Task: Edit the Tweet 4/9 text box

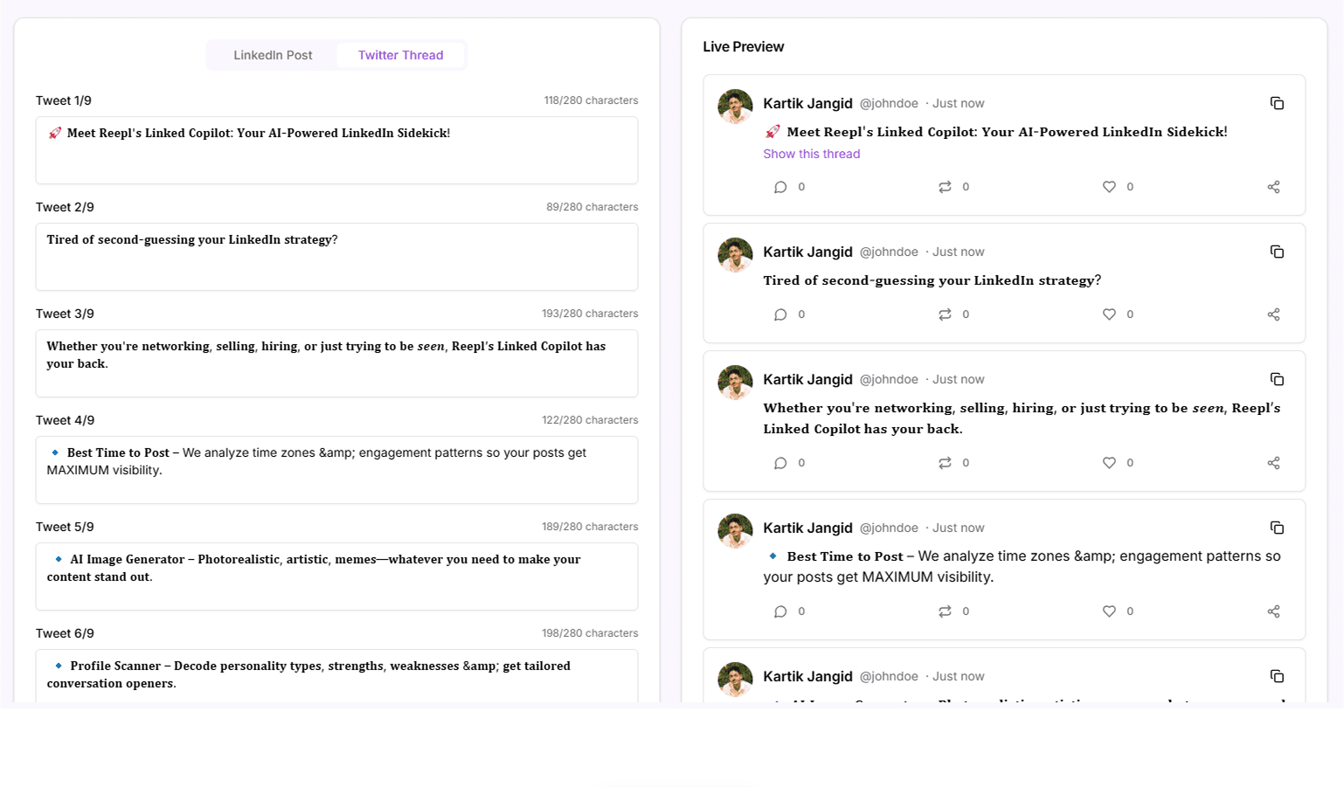Action: click(x=336, y=470)
